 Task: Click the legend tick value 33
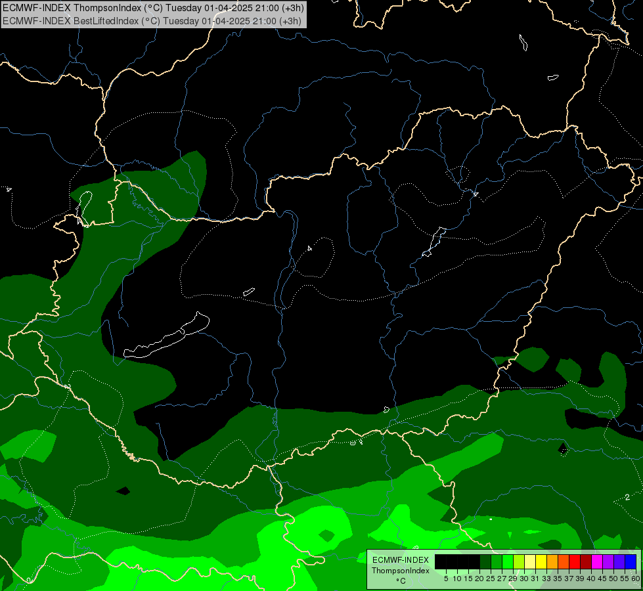point(546,579)
